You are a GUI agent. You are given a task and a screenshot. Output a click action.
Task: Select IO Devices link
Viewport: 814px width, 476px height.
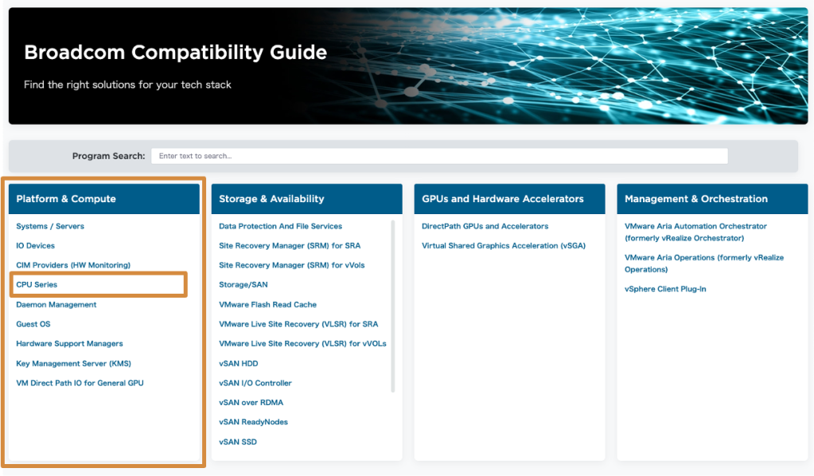[x=35, y=245]
